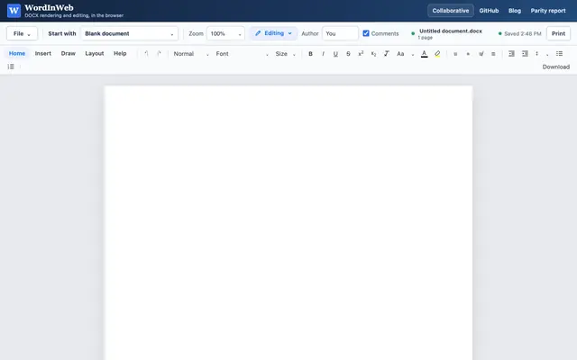Open the Blank document template dropdown

[129, 33]
